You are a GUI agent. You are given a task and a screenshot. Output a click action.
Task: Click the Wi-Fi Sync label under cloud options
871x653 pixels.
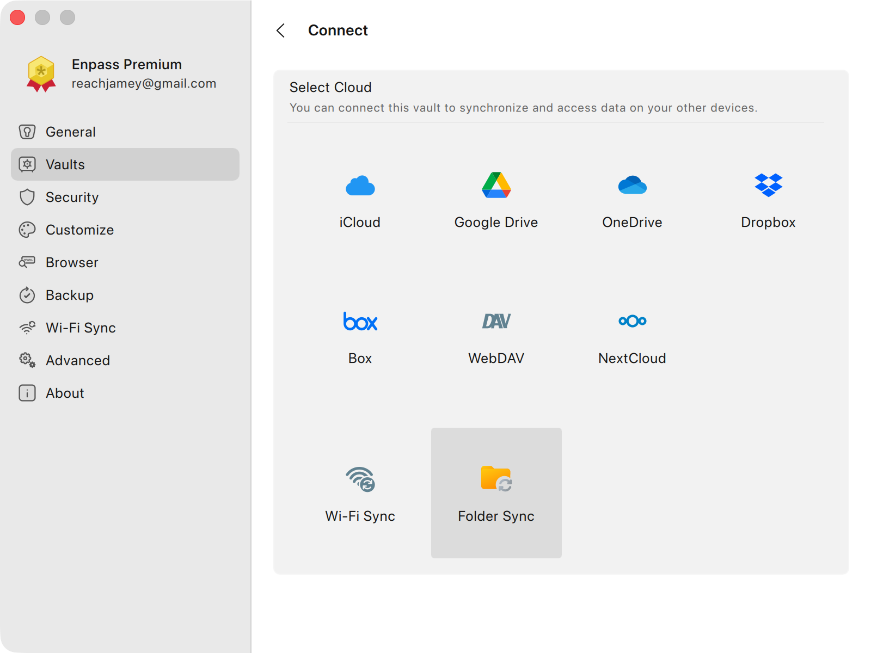[x=360, y=516]
